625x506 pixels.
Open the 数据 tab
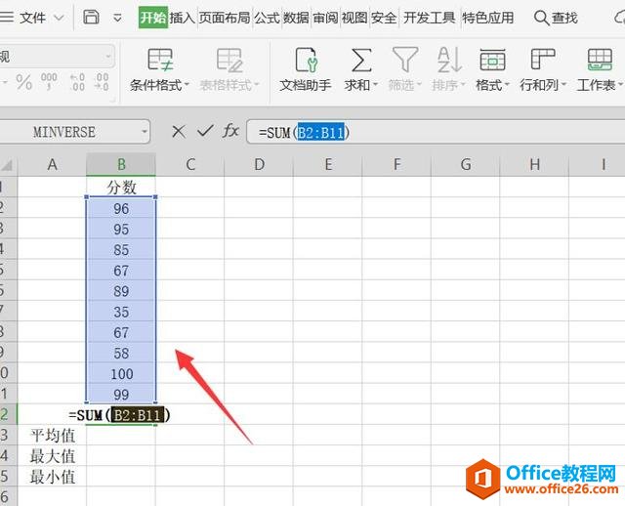[296, 18]
